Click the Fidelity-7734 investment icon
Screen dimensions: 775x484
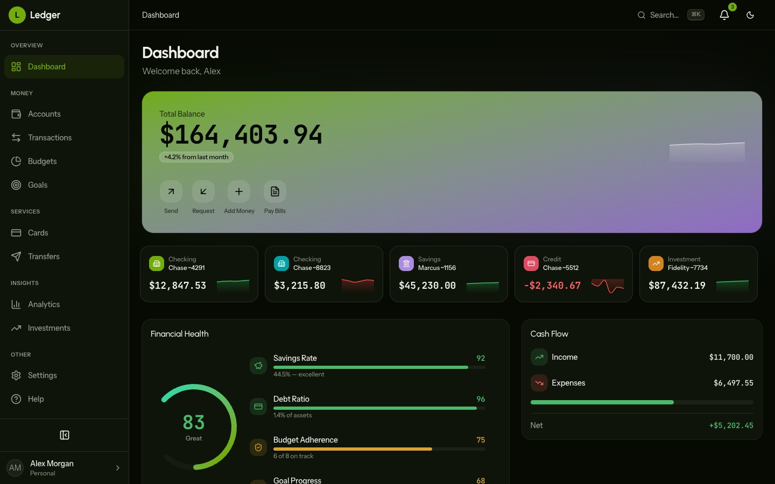click(x=656, y=264)
